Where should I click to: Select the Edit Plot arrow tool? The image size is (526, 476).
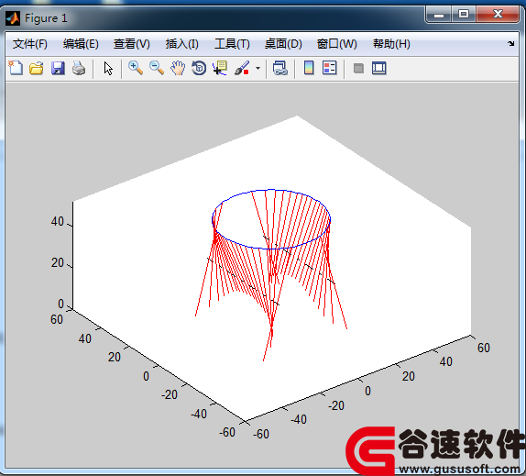(x=108, y=69)
